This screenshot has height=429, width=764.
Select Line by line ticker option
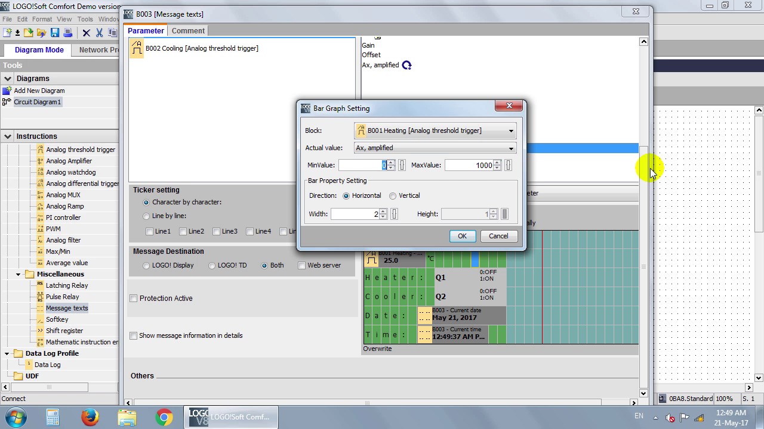[146, 216]
